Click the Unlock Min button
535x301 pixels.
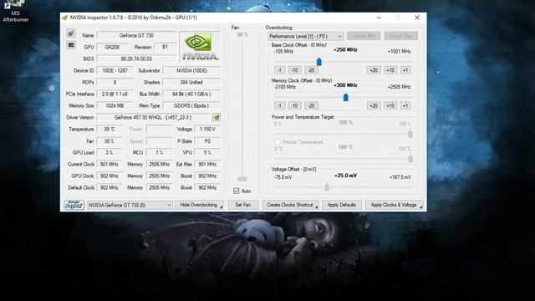click(x=364, y=36)
